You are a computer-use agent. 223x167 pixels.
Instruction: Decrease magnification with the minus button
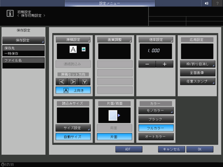tap(147, 64)
